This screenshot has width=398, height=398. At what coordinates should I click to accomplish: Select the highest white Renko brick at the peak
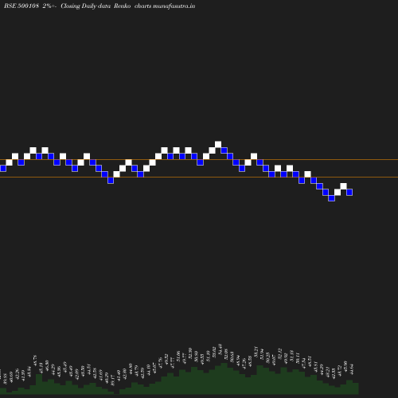(x=218, y=145)
